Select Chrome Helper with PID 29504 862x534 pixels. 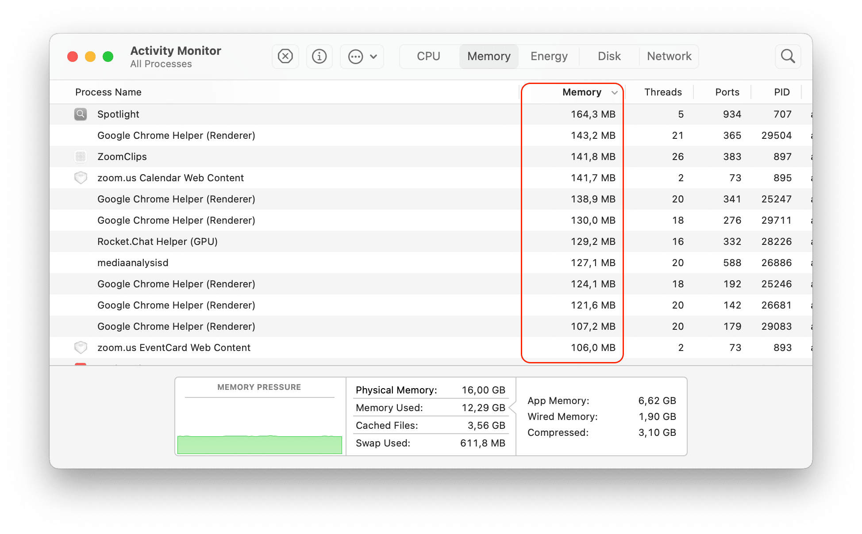pos(431,135)
